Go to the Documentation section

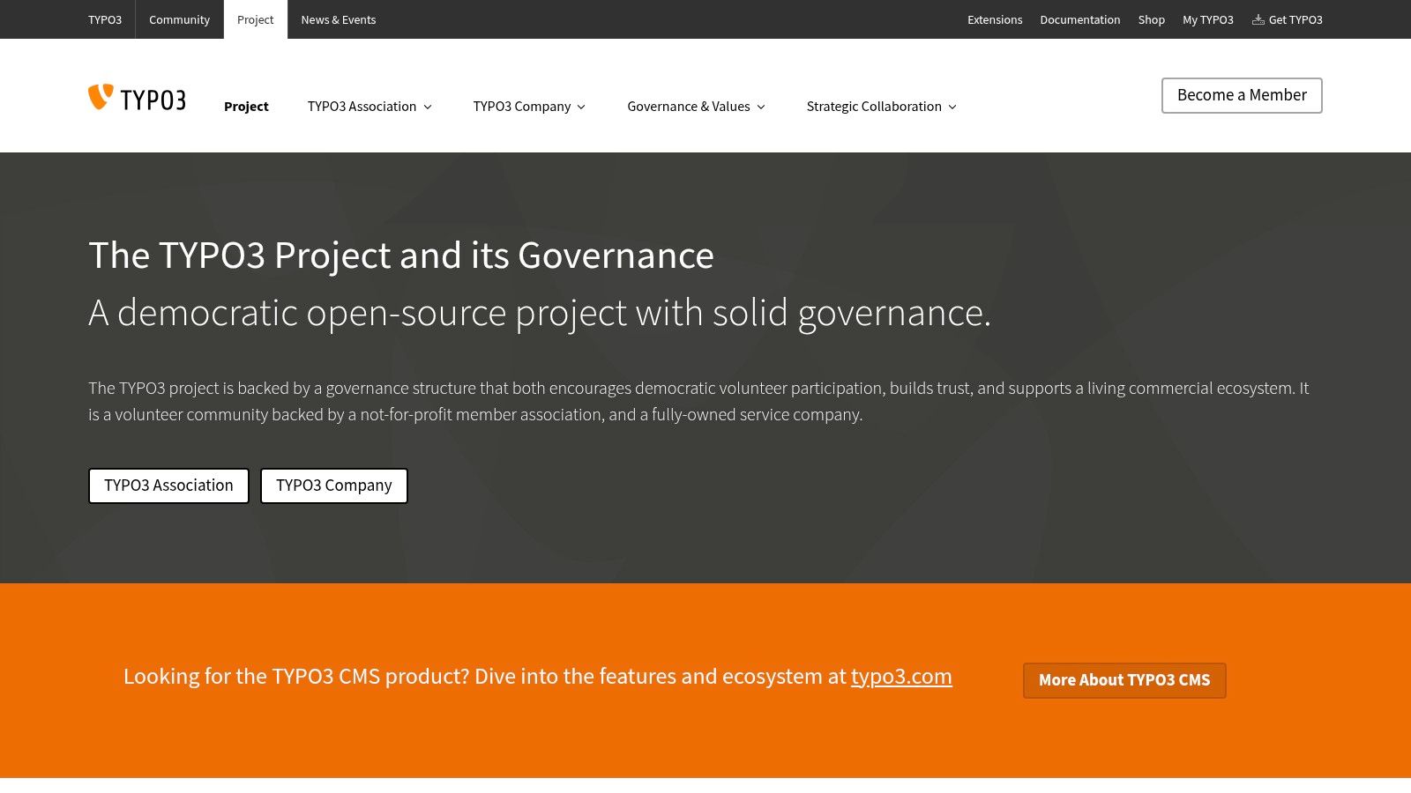(1079, 19)
